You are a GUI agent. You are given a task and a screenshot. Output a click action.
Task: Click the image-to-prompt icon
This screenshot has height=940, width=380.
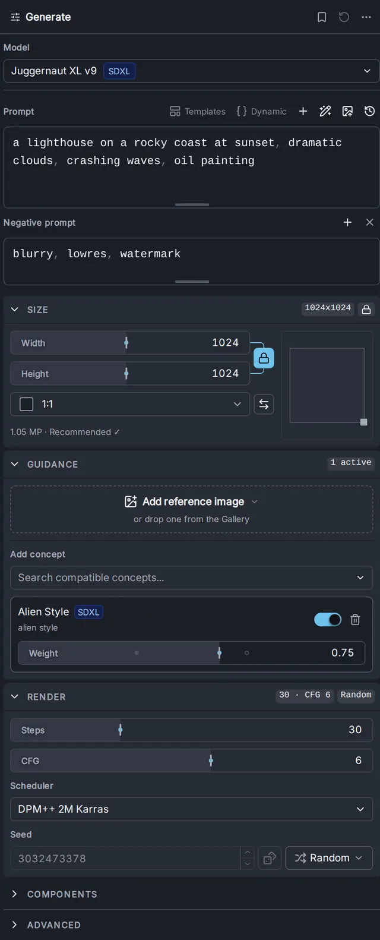point(348,111)
